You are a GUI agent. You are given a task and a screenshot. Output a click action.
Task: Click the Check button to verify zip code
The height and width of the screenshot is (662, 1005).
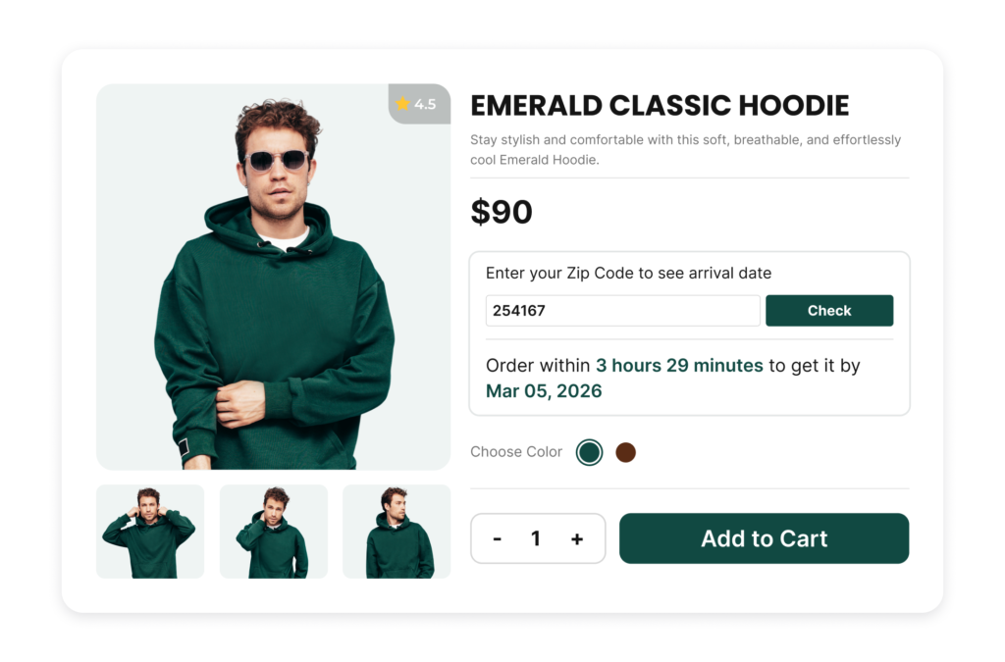point(829,310)
